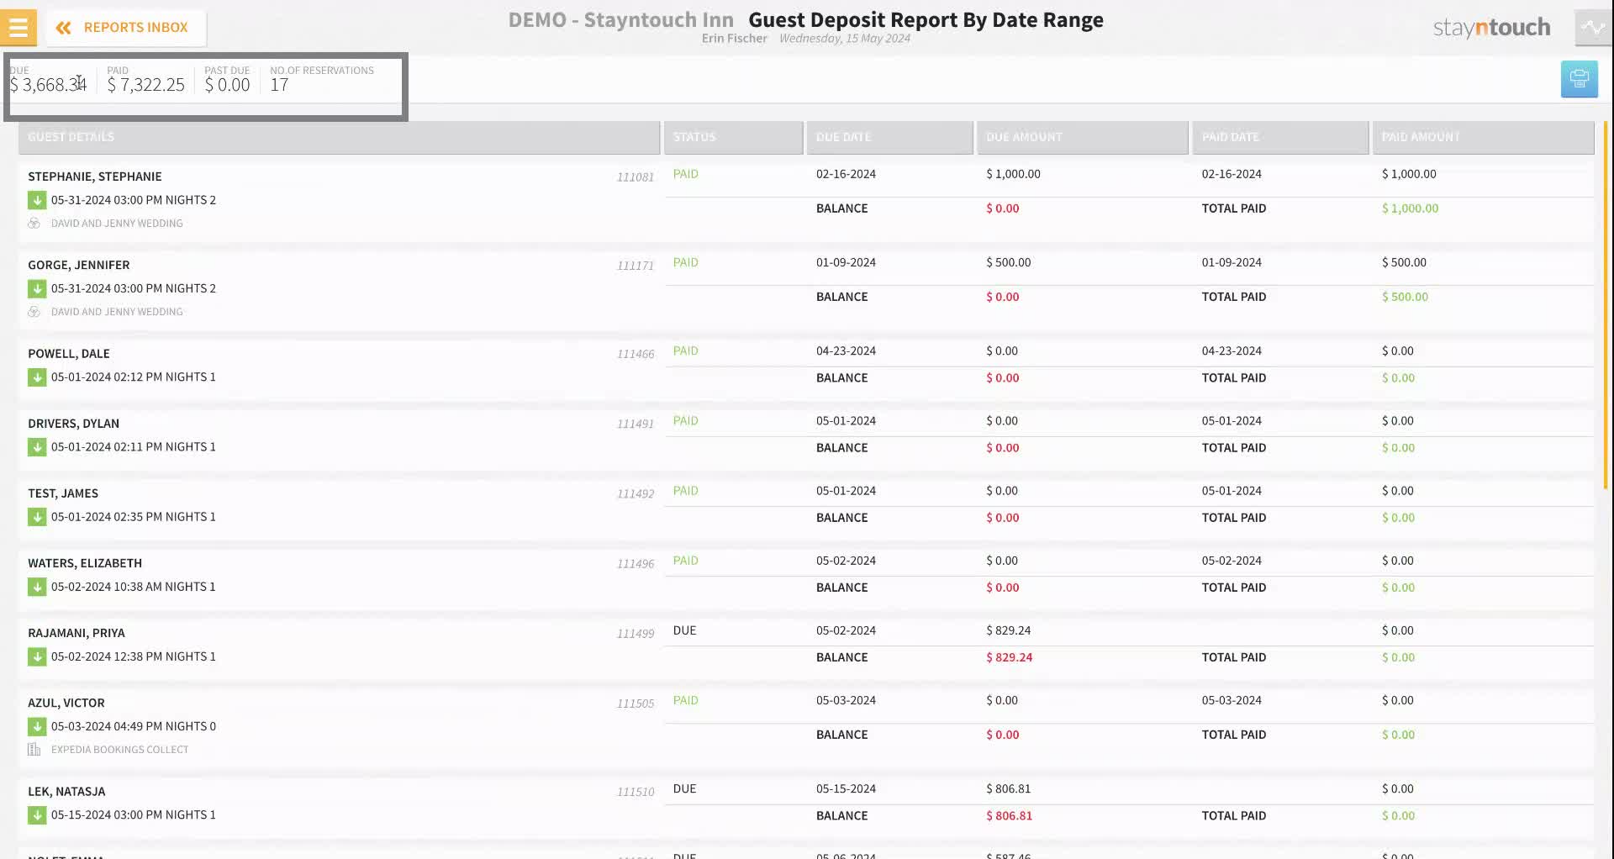1614x859 pixels.
Task: Click the report title Guest Deposit Report By Date Range
Action: click(x=926, y=20)
